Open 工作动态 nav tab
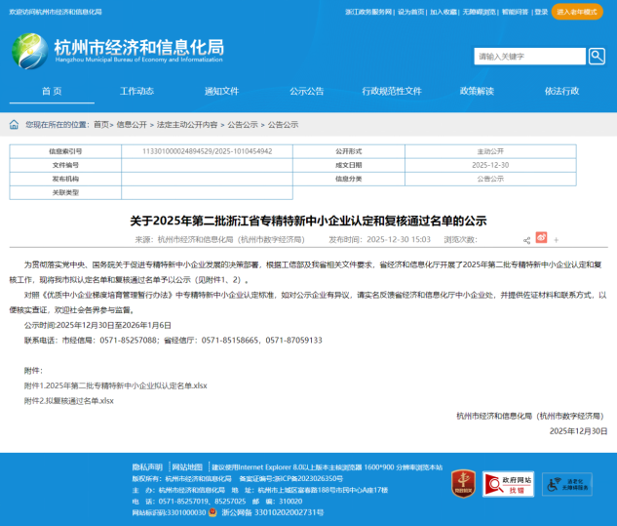Image resolution: width=617 pixels, height=526 pixels. [x=136, y=91]
